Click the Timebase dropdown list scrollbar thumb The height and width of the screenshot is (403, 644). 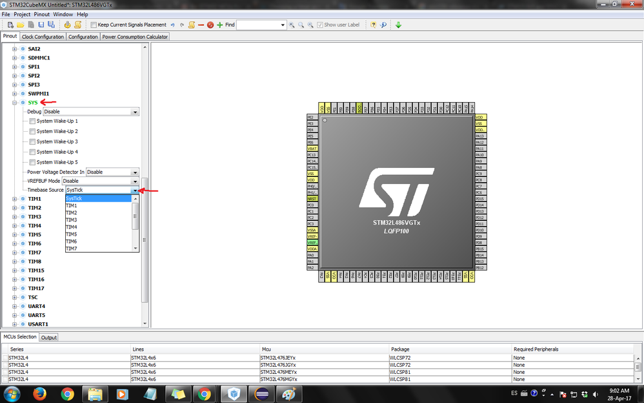(x=135, y=216)
